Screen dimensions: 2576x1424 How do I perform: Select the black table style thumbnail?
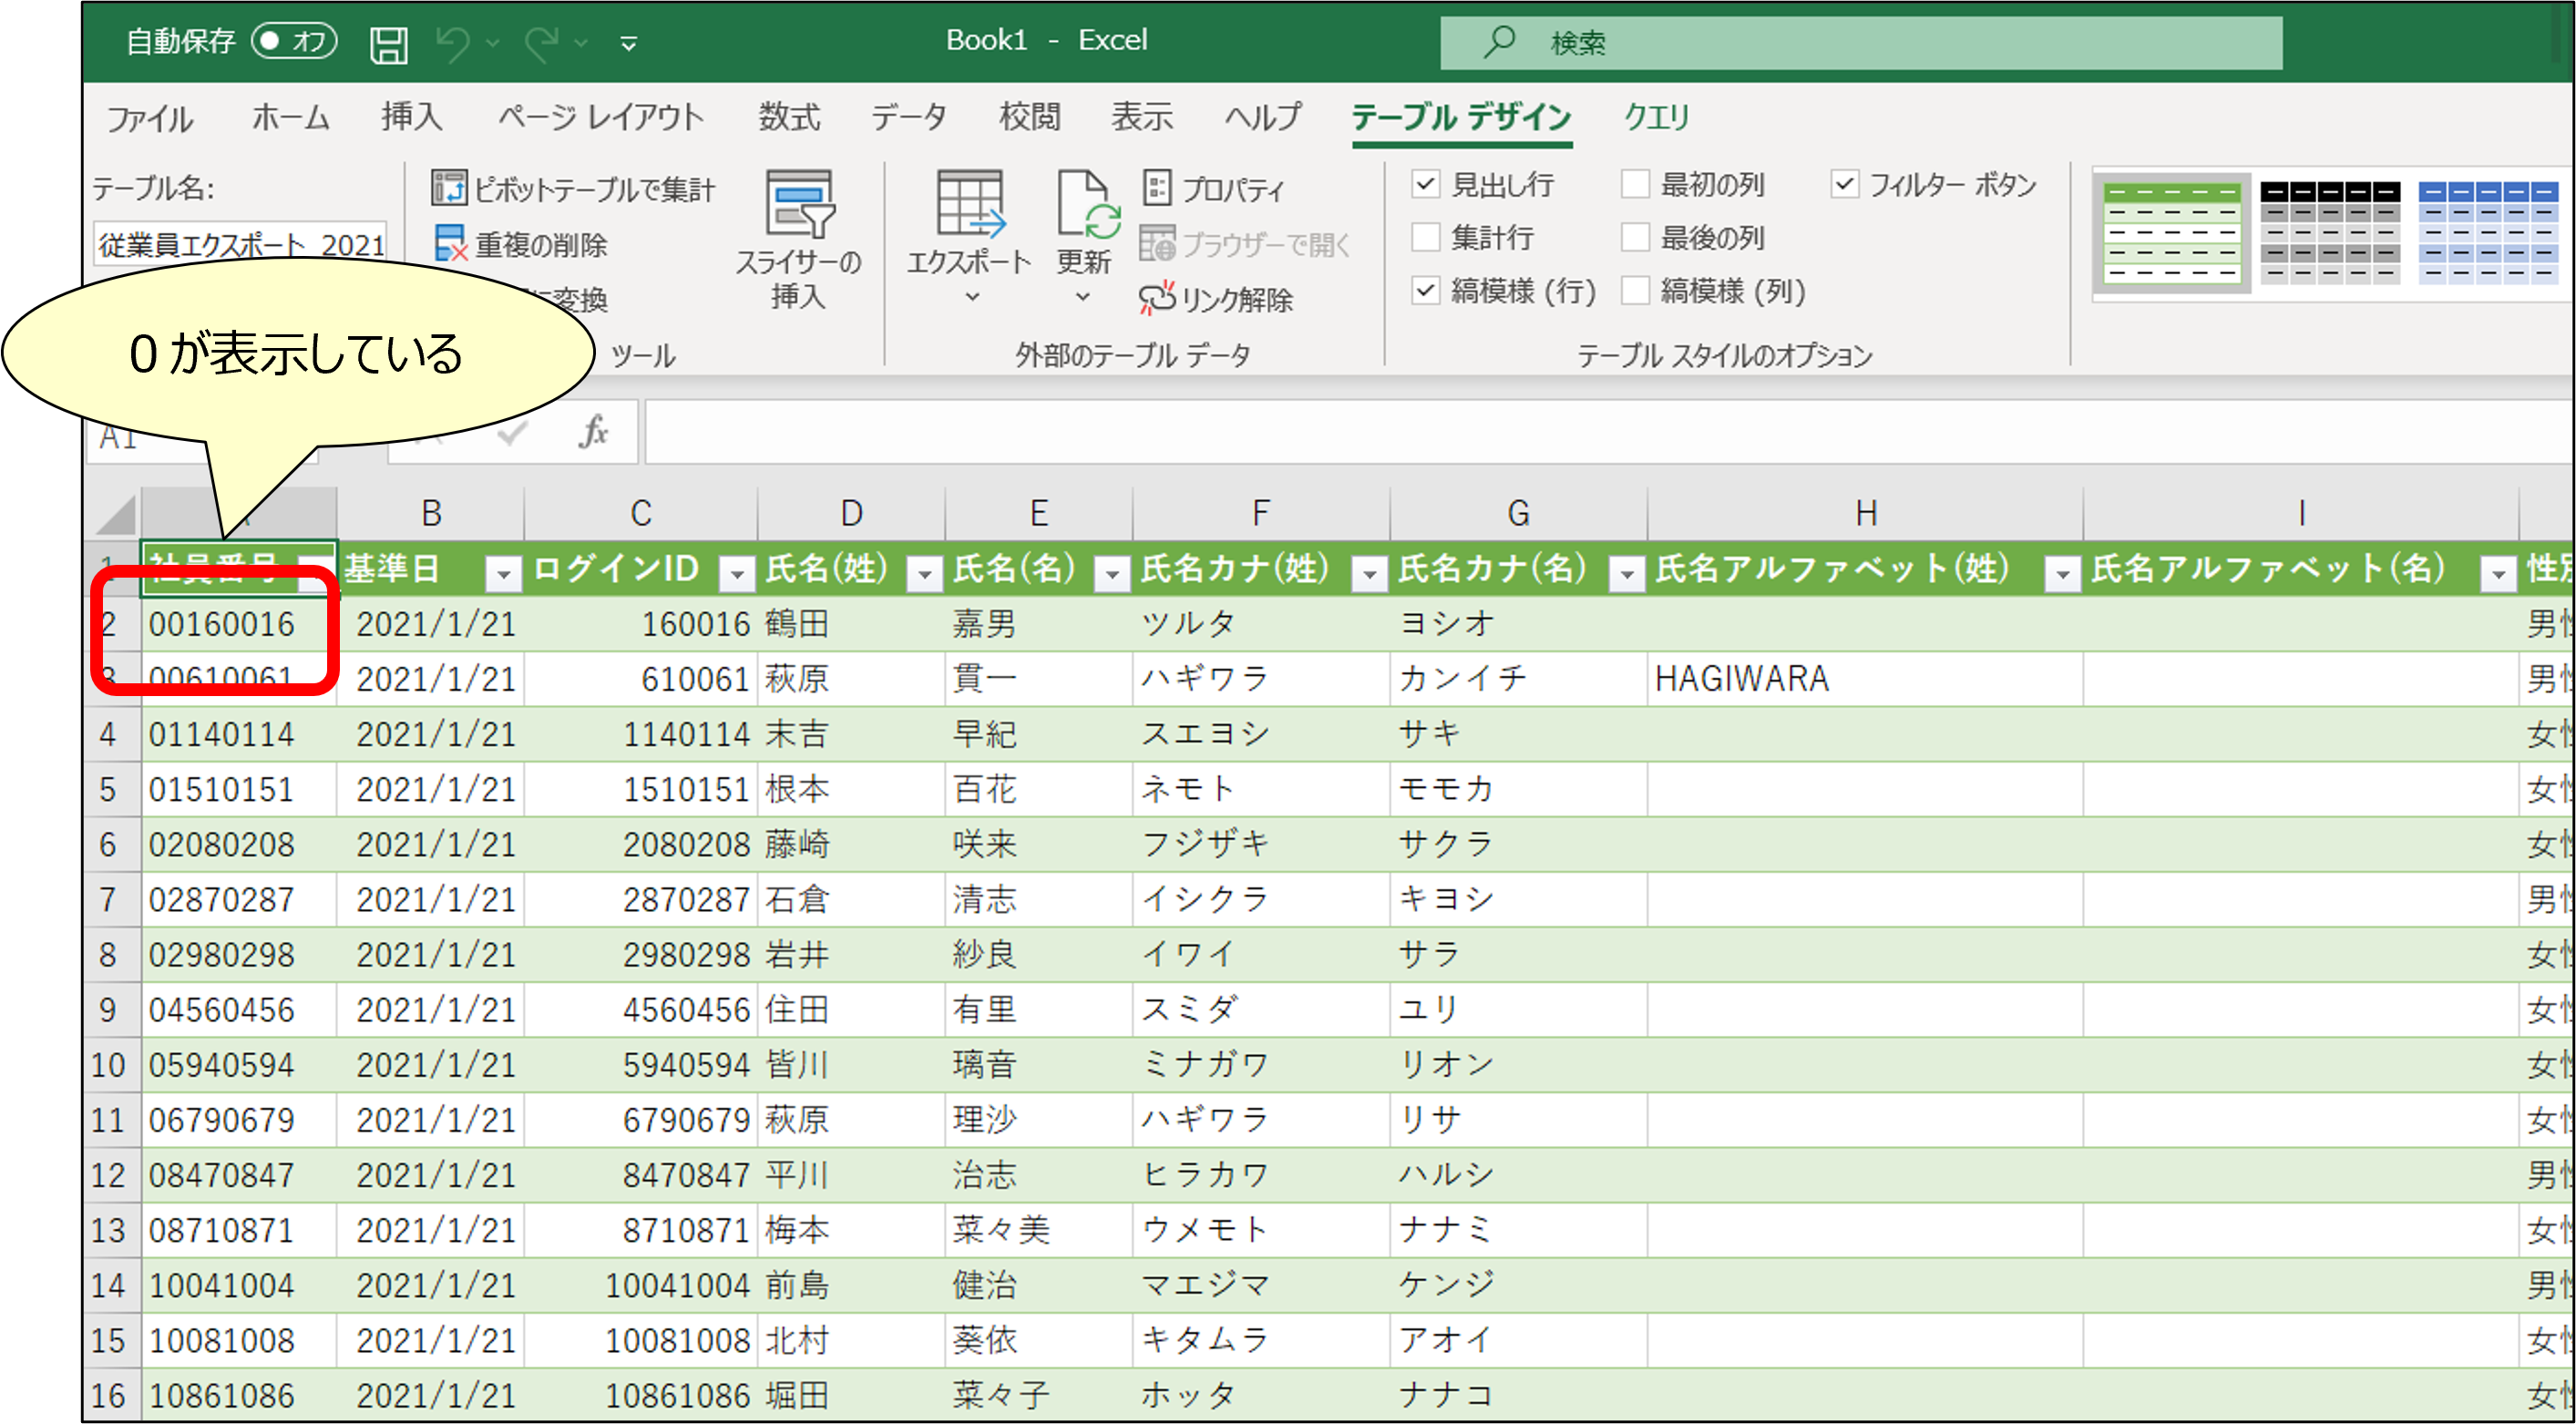coord(2330,233)
